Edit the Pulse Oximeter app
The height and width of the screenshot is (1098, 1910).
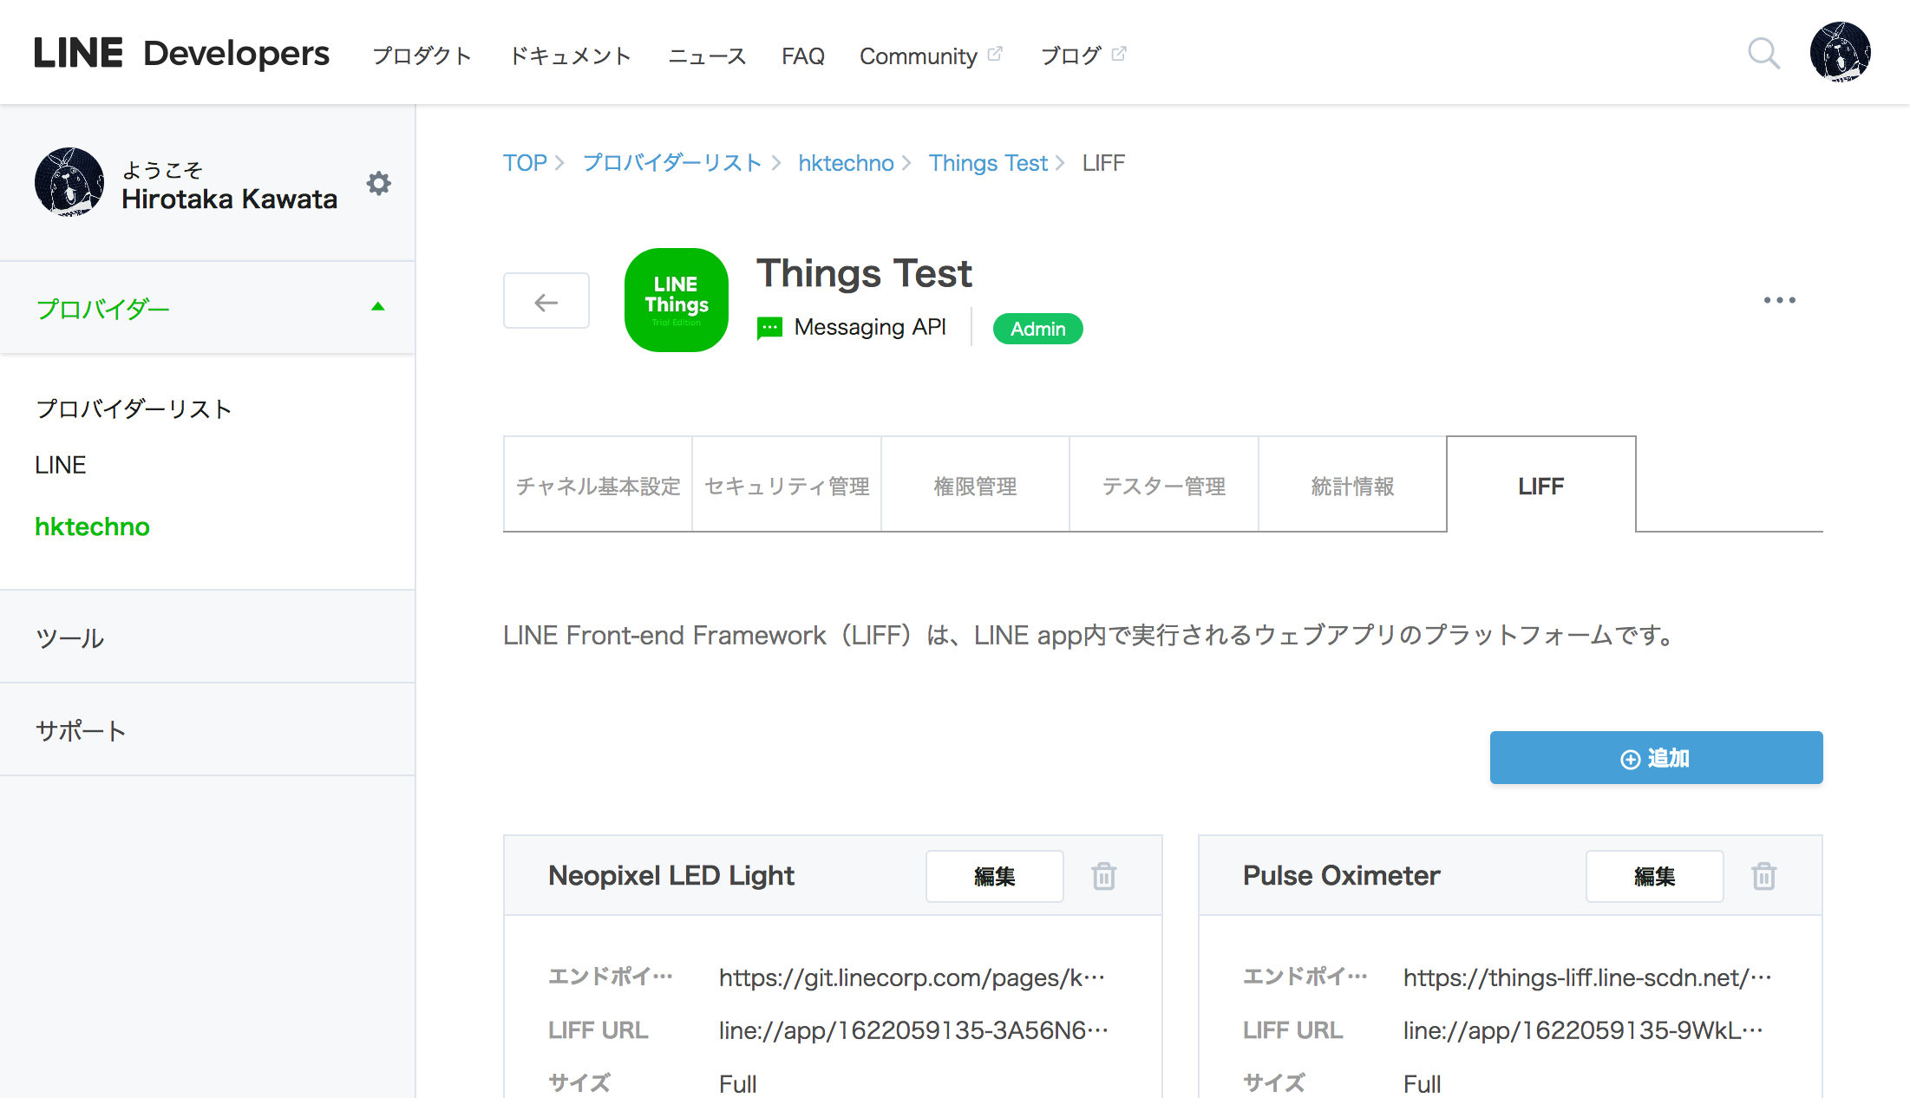coord(1654,876)
